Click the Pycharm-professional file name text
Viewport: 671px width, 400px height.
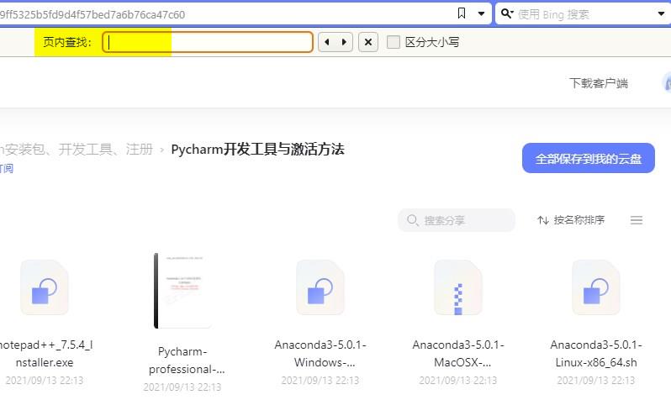point(187,361)
